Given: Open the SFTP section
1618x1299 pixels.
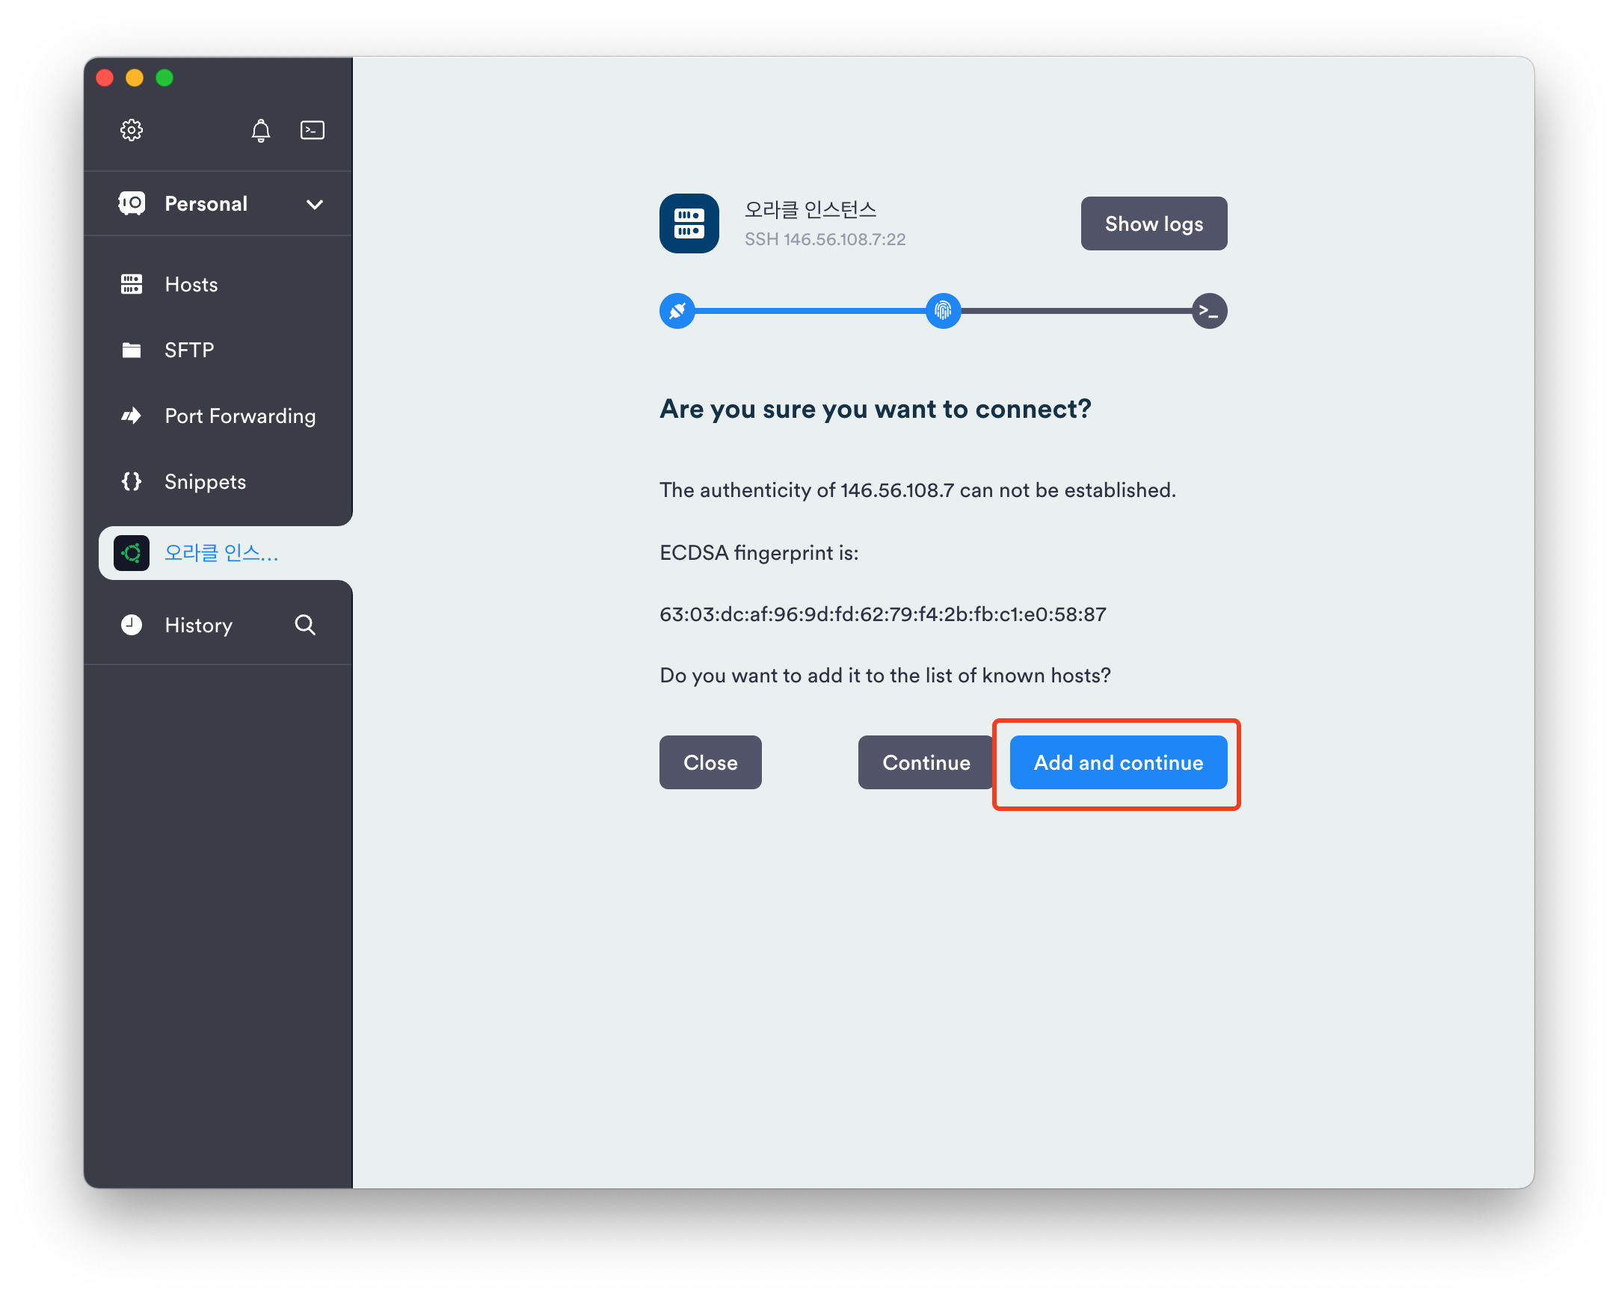Looking at the screenshot, I should [x=189, y=351].
